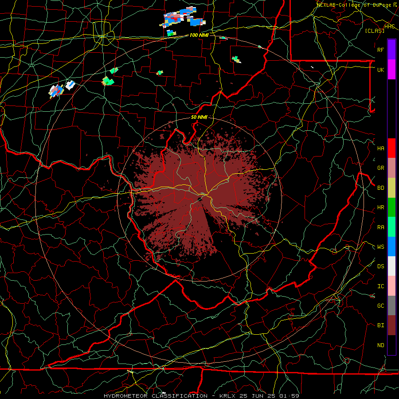
Task: Click the "KRLX" radar site identifier
Action: [227, 396]
